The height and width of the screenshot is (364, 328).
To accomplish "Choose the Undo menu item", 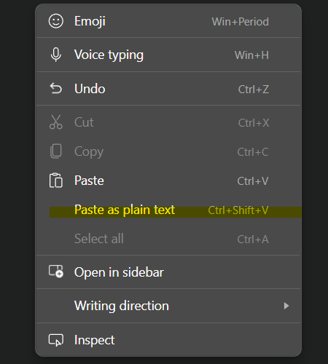I will click(168, 89).
